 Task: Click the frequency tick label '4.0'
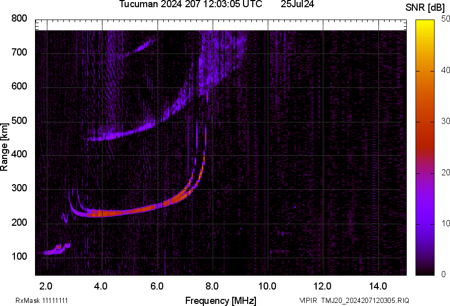click(x=101, y=286)
